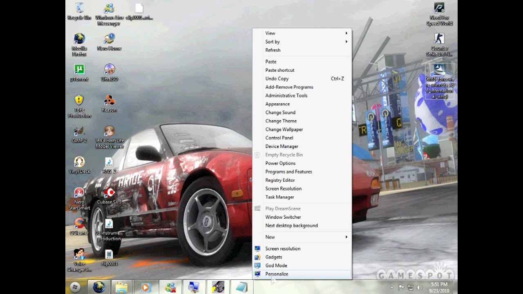Screen dimensions: 523x294
Task: Launch Nero StartSmart desktop shortcut
Action: 79,198
